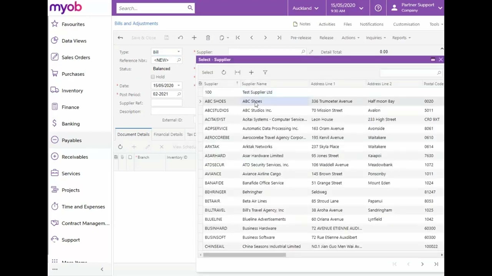
Task: Open filter settings in supplier selector
Action: point(265,72)
